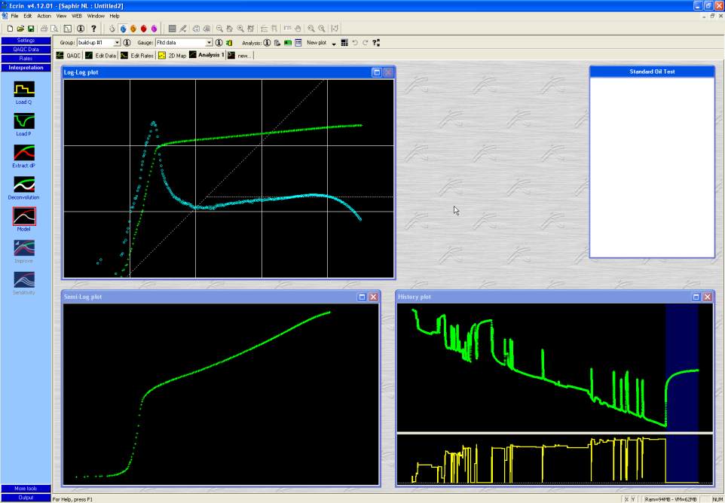
Task: Maximize the Semi-Log plot panel
Action: 362,297
